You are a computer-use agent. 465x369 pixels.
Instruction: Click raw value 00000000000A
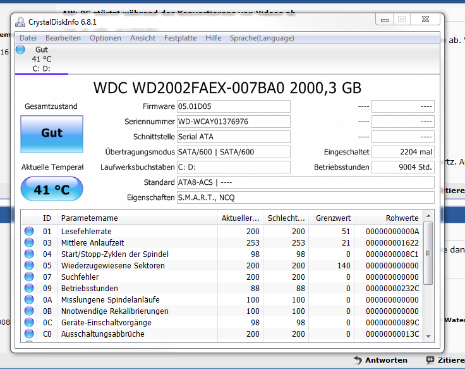392,231
